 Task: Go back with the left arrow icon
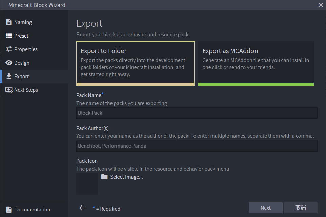tap(82, 208)
